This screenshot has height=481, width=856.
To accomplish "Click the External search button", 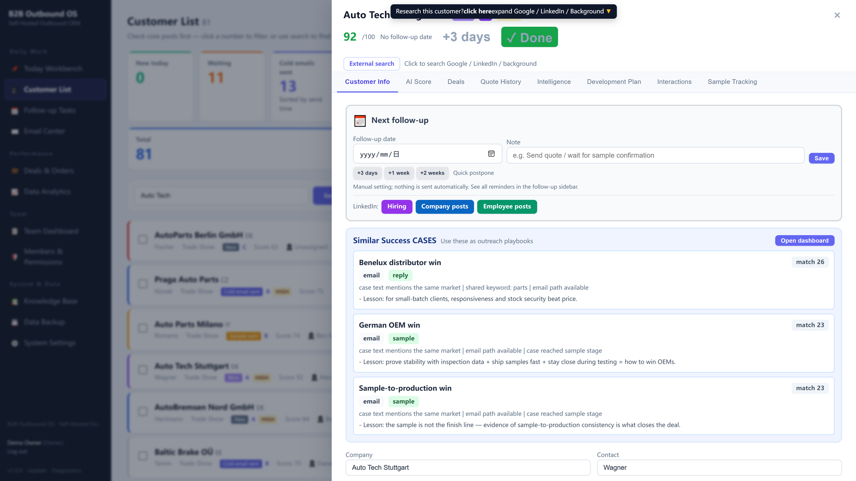I will coord(372,64).
